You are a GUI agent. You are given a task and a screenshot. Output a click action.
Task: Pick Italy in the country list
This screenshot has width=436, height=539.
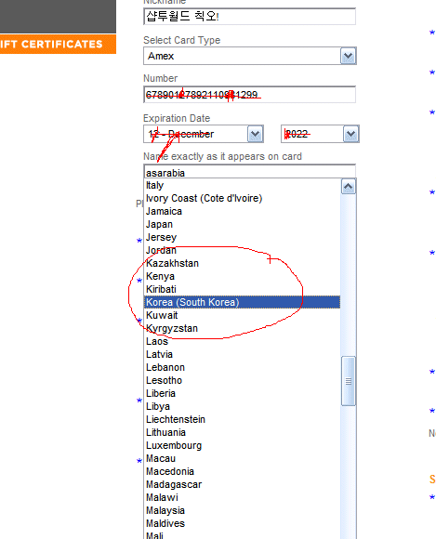(242, 185)
